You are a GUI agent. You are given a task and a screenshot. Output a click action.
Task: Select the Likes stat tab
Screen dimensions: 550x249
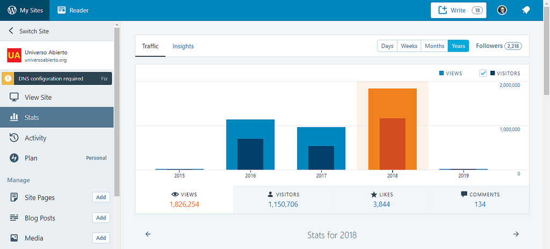[381, 200]
